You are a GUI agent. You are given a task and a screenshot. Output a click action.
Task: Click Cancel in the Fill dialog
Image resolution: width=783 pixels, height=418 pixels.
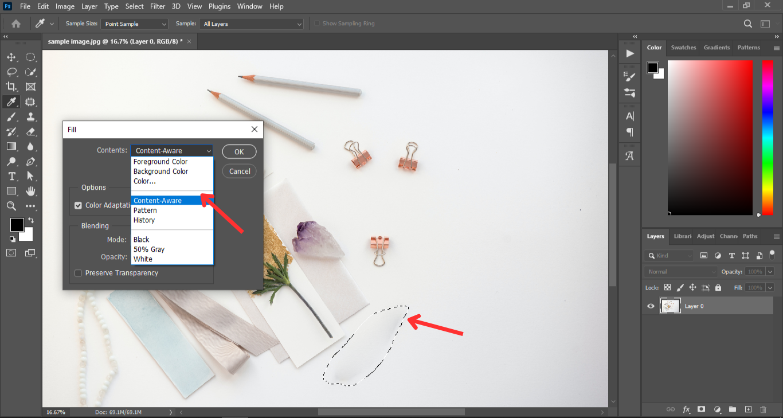(x=240, y=171)
